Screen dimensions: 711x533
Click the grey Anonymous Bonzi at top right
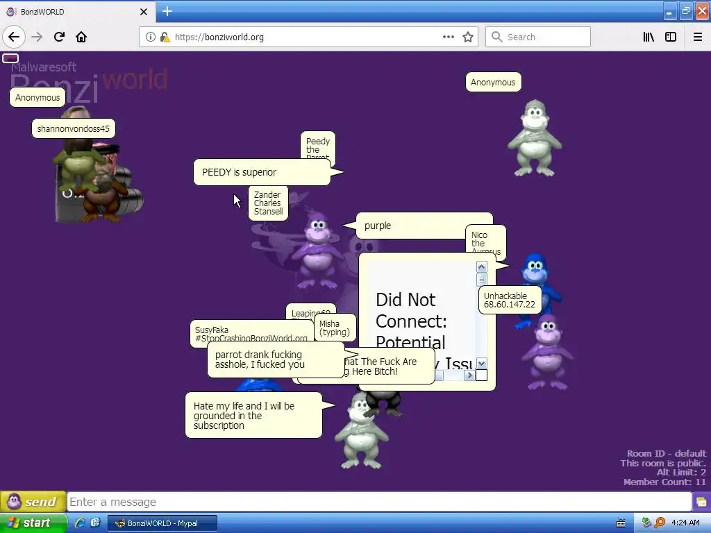click(535, 138)
